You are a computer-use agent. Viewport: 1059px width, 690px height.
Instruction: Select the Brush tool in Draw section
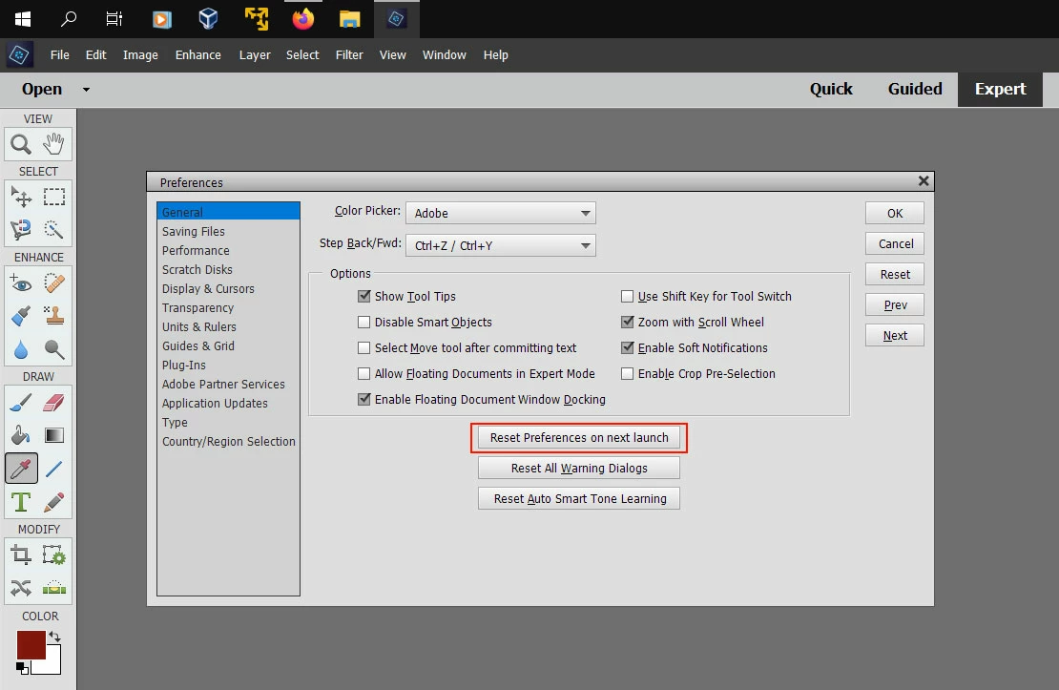(x=21, y=402)
